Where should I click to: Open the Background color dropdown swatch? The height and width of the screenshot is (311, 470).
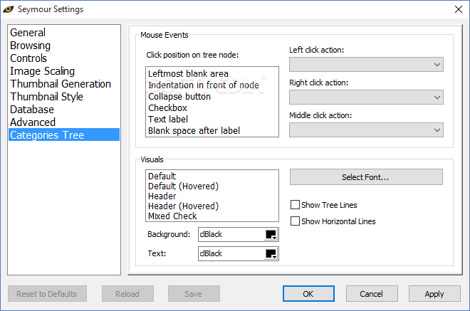coord(271,234)
